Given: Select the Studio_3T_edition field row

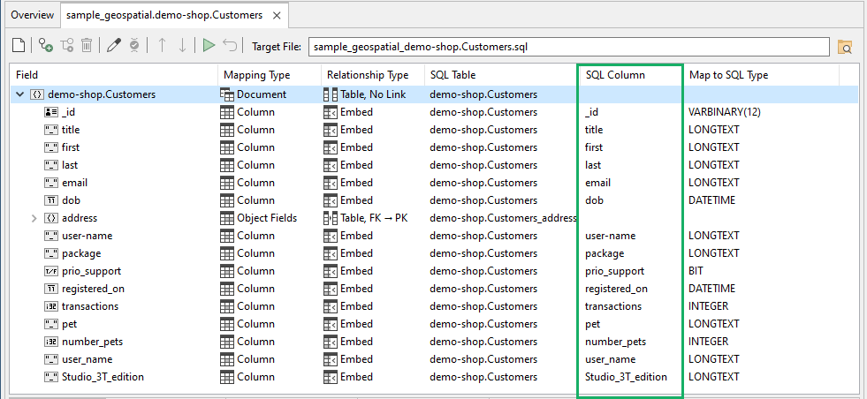Looking at the screenshot, I should click(x=103, y=377).
